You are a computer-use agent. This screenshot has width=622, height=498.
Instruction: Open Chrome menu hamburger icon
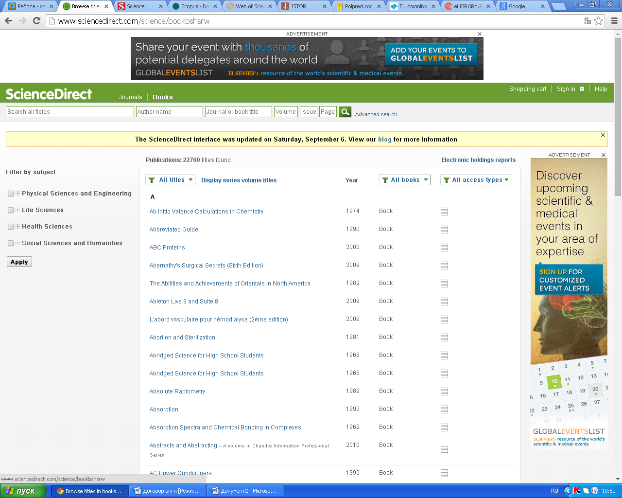pyautogui.click(x=614, y=20)
